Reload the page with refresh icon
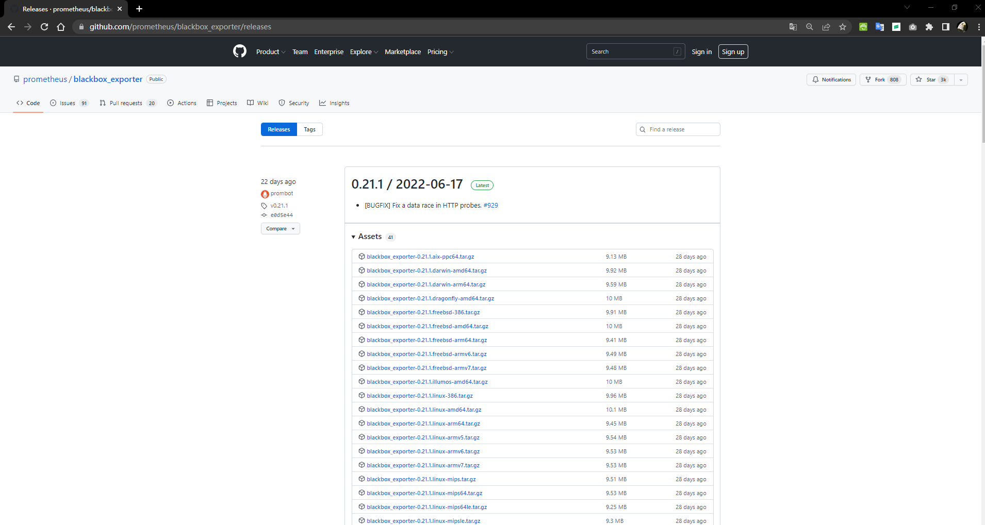Viewport: 985px width, 525px height. 44,27
